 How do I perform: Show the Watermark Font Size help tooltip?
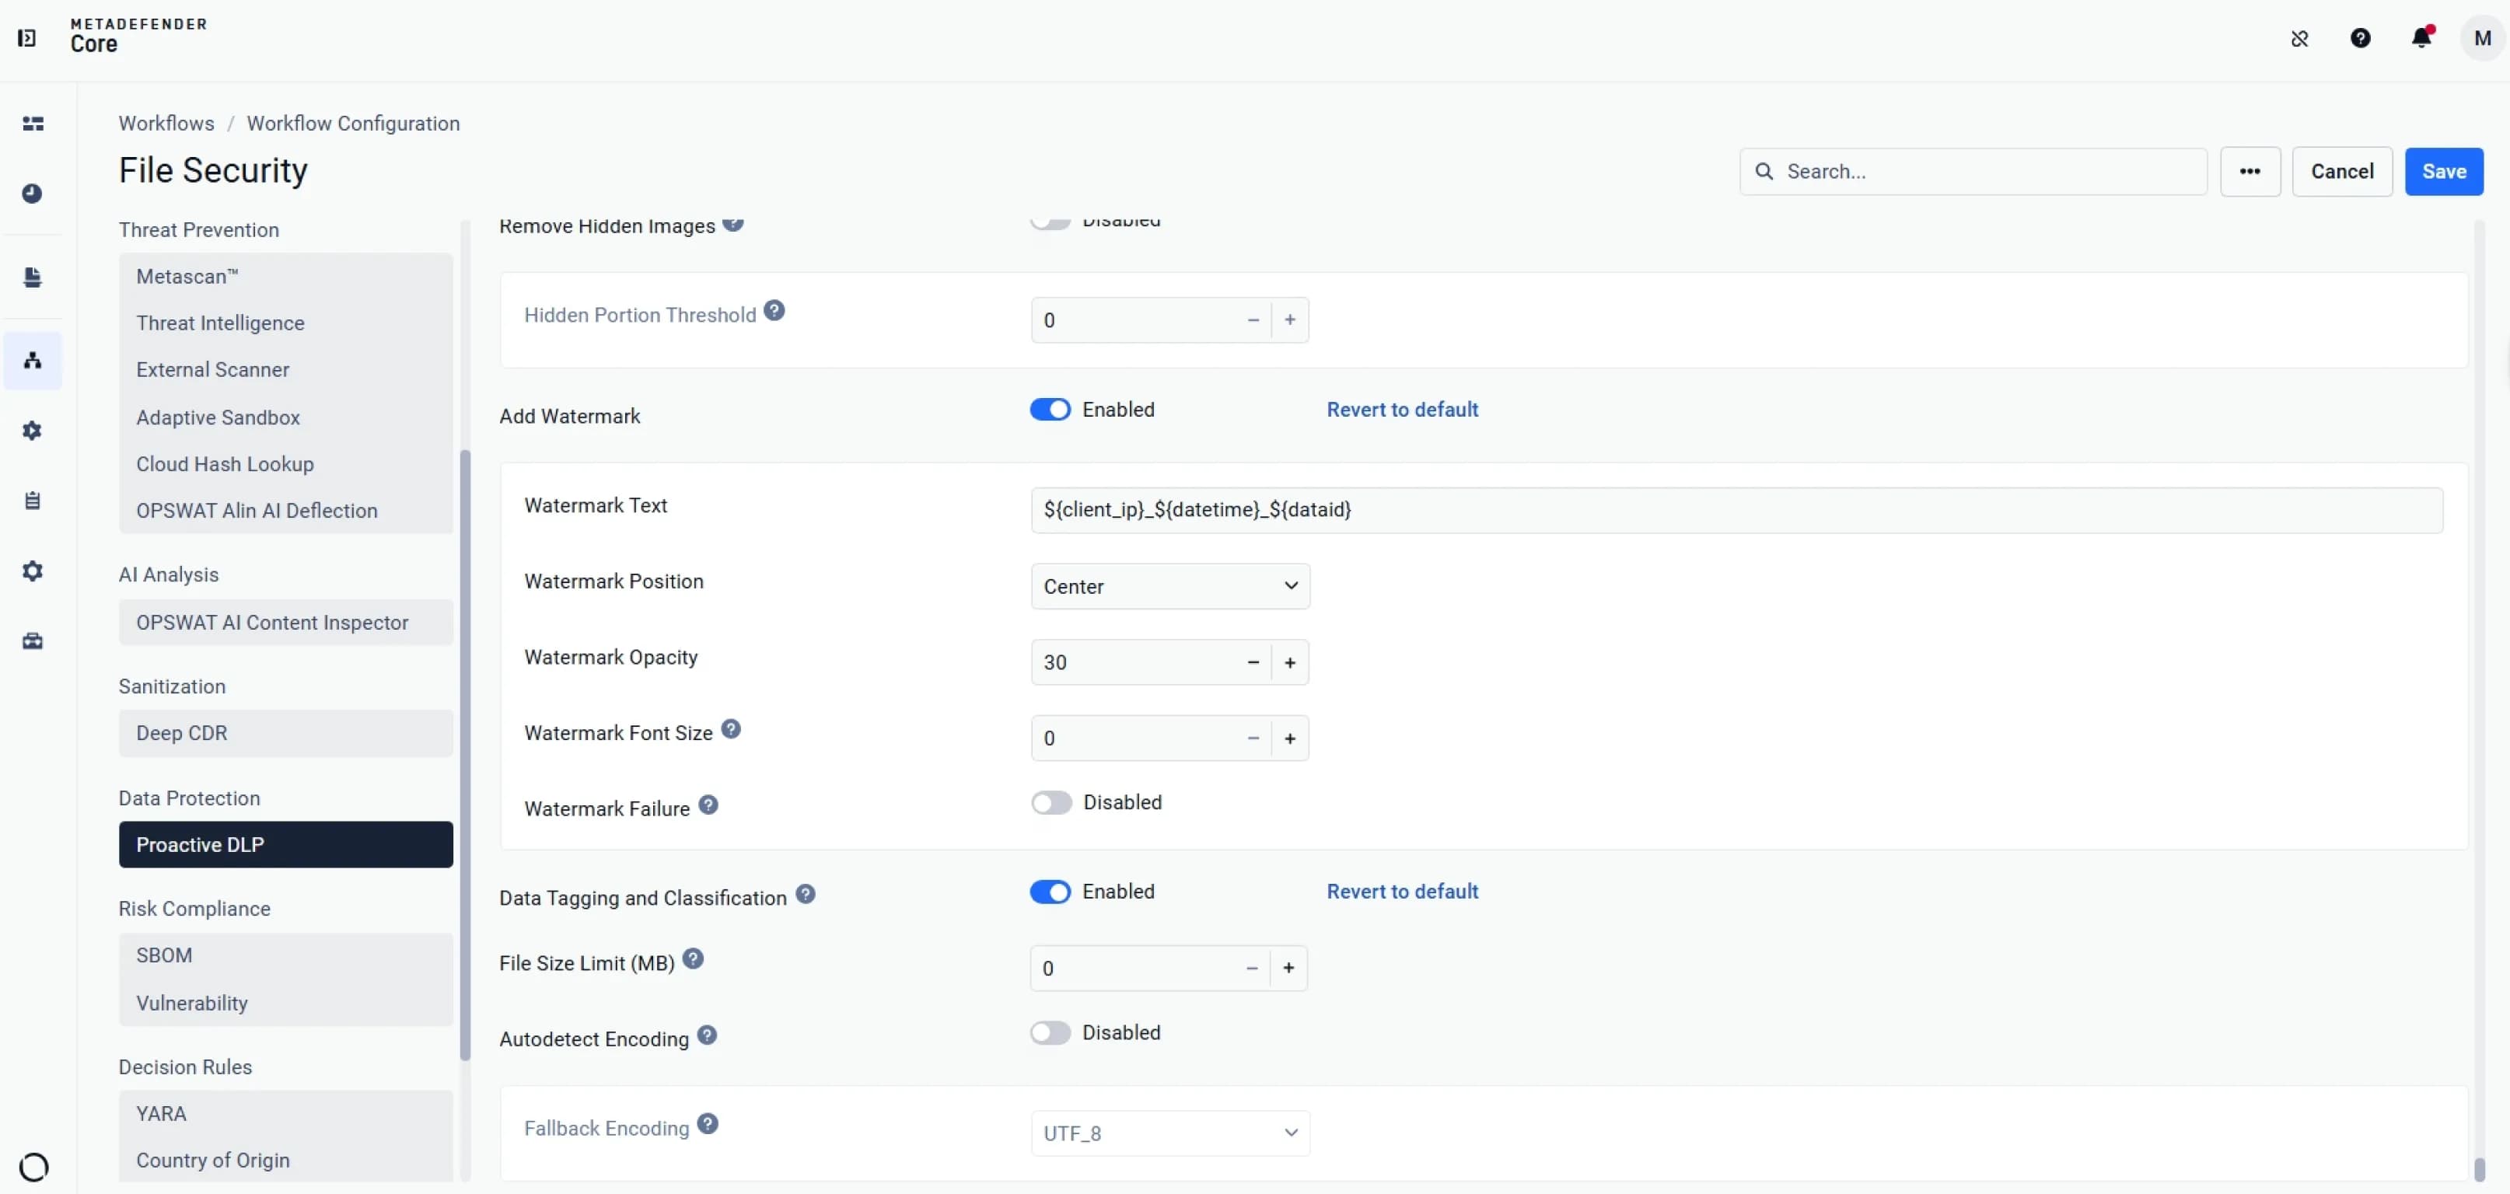pyautogui.click(x=731, y=728)
